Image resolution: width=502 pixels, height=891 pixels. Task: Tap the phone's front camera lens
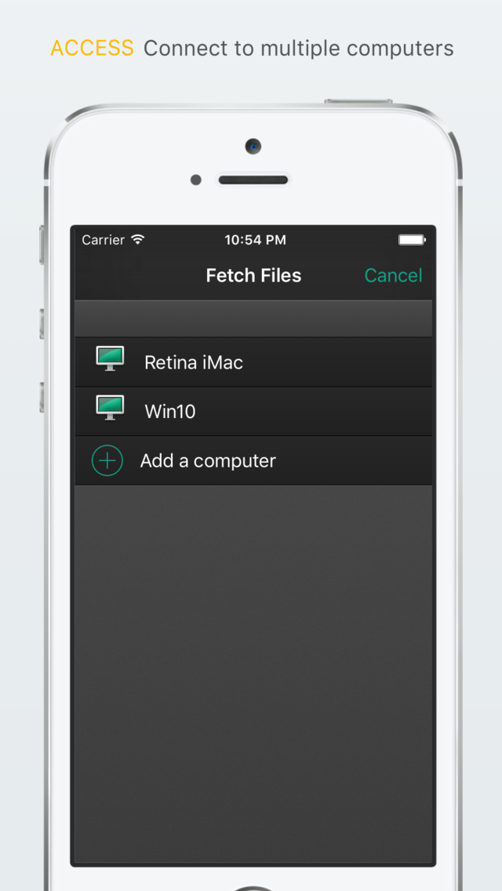coord(253,146)
